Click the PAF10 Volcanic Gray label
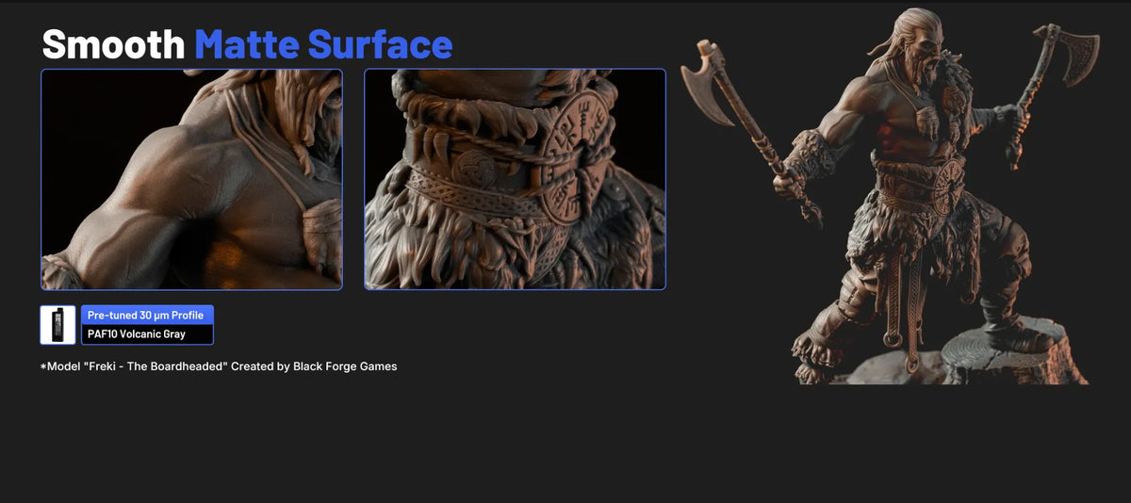 [x=147, y=334]
